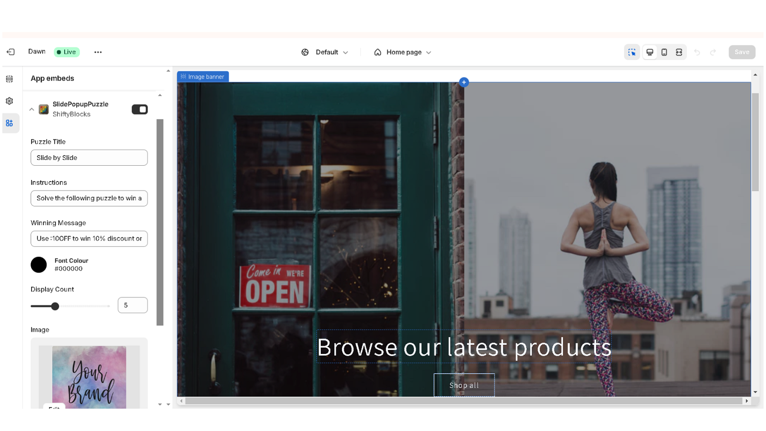766x431 pixels.
Task: Click the Live status badge
Action: tap(66, 52)
